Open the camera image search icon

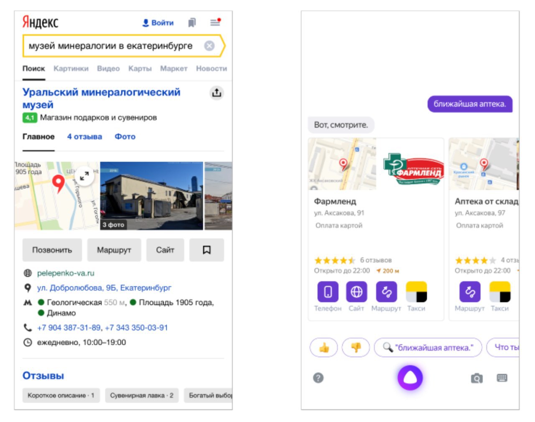476,378
